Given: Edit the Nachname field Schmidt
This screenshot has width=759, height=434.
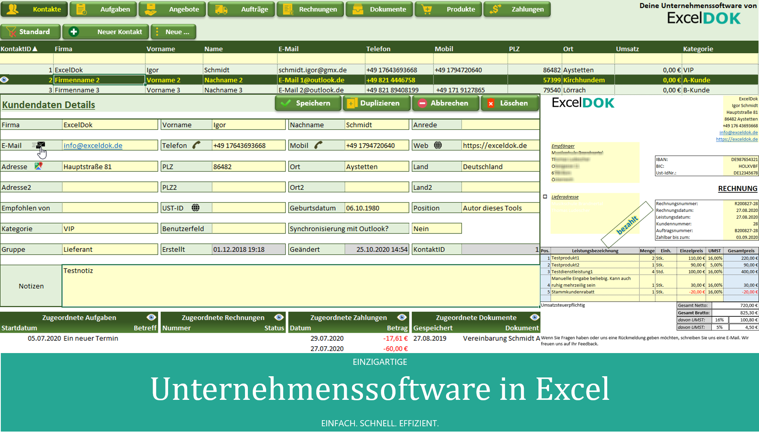Looking at the screenshot, I should [x=376, y=125].
